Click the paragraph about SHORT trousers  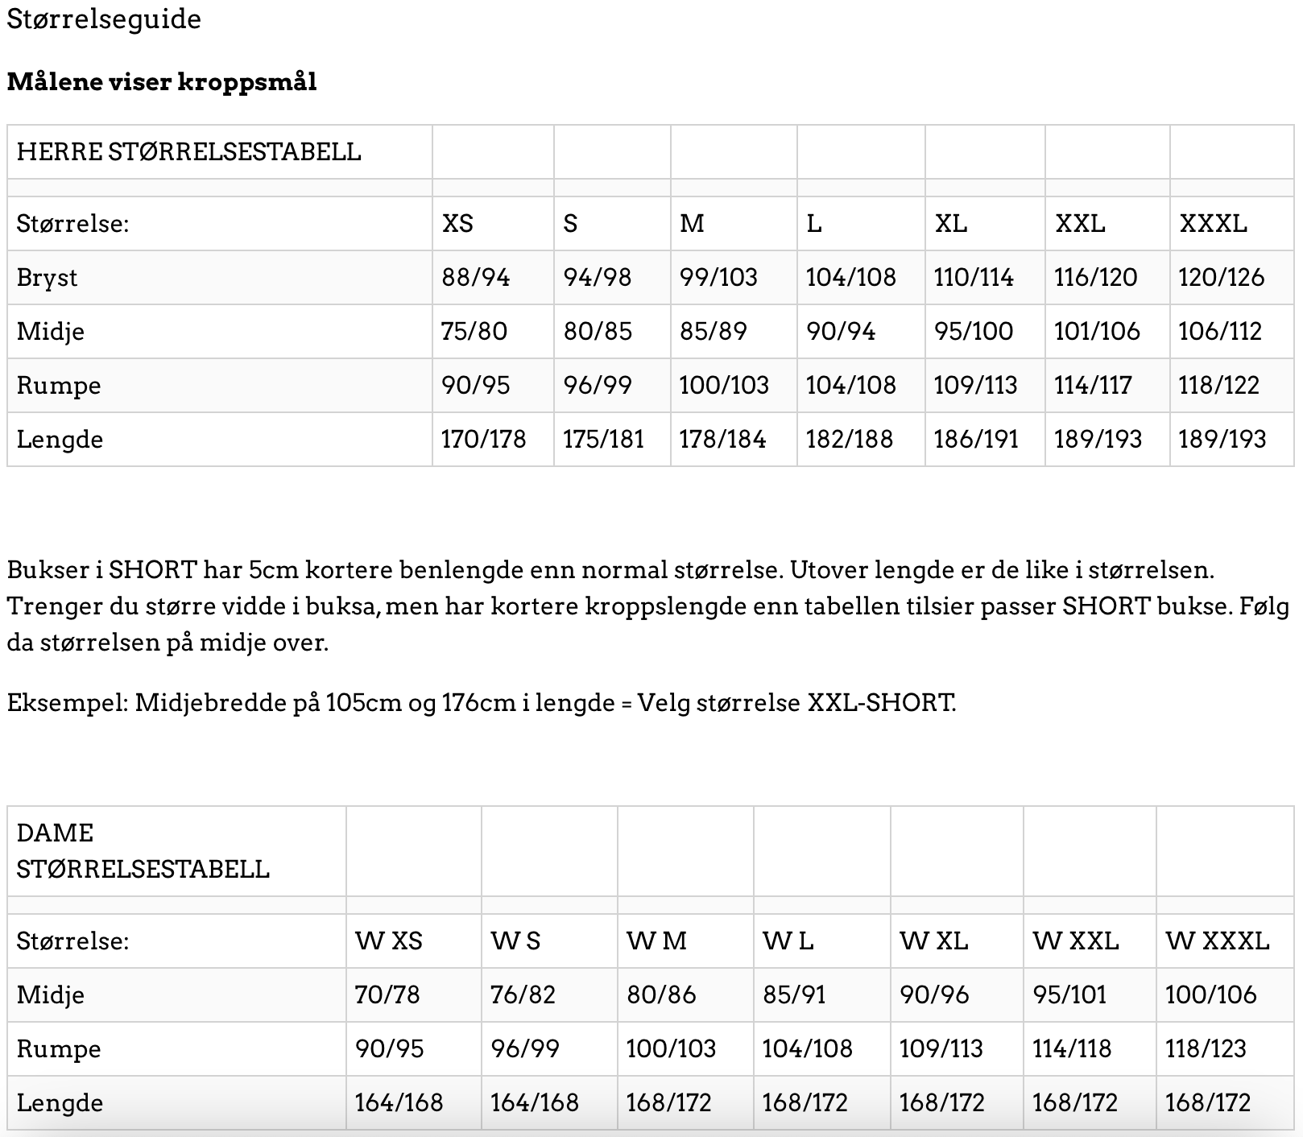click(648, 606)
